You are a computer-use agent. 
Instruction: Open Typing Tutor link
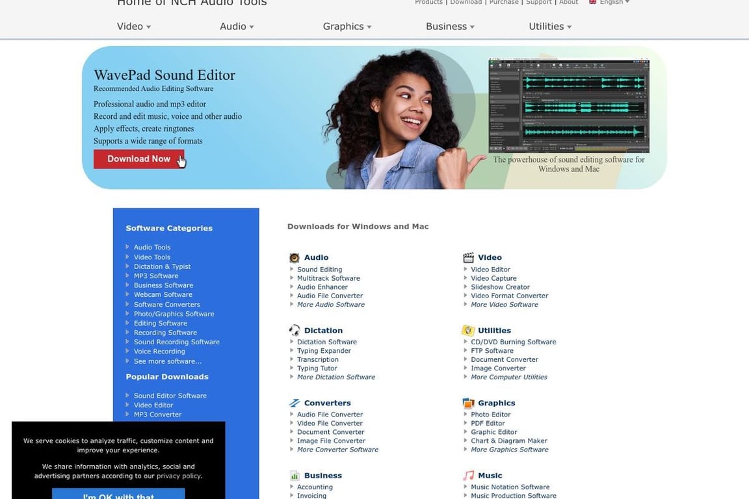317,368
